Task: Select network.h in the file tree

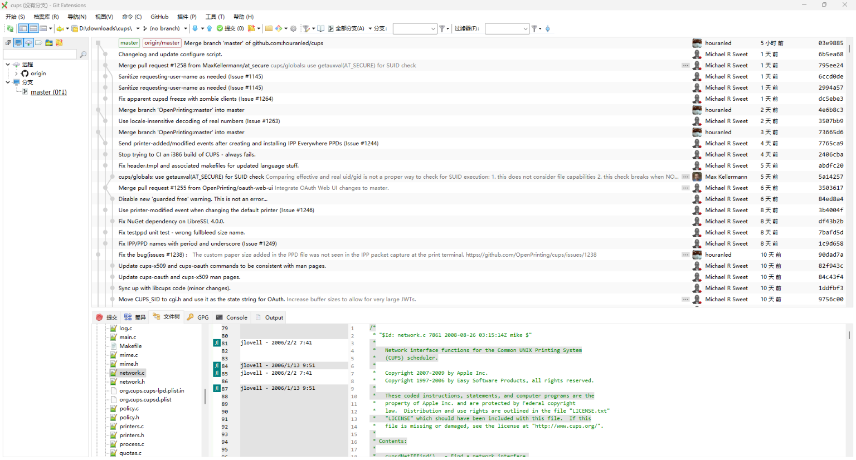Action: 132,381
